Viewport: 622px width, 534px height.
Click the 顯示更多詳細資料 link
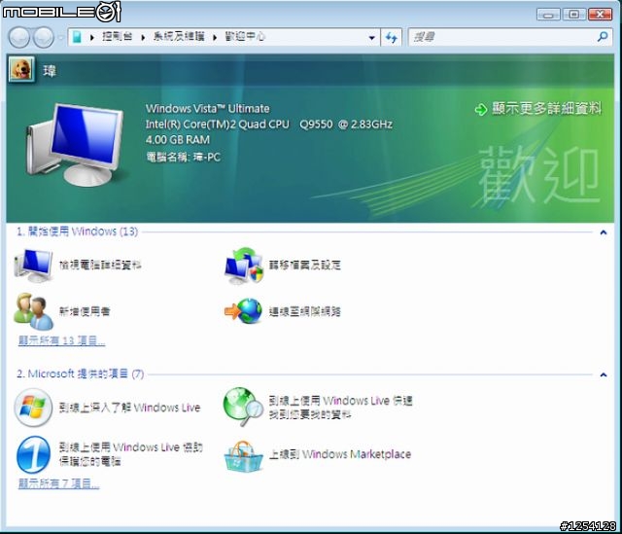click(x=546, y=108)
